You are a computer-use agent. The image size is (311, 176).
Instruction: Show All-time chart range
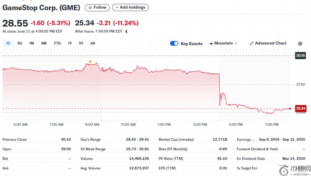pyautogui.click(x=93, y=43)
